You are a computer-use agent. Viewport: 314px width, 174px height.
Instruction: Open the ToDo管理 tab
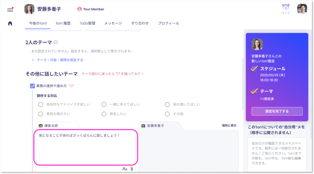(x=87, y=23)
